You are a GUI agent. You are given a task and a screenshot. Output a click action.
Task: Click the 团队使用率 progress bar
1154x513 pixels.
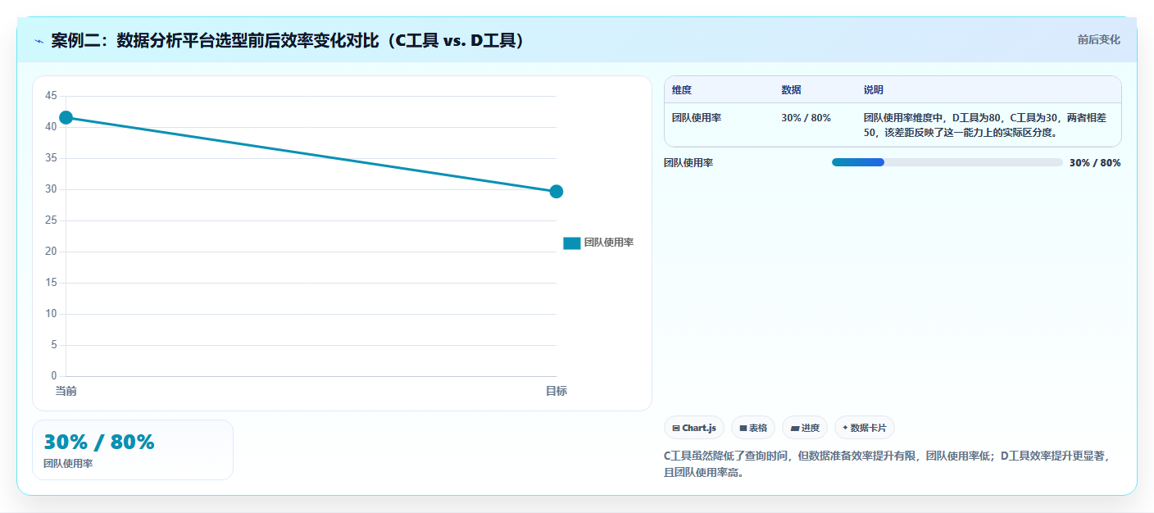[x=947, y=162]
